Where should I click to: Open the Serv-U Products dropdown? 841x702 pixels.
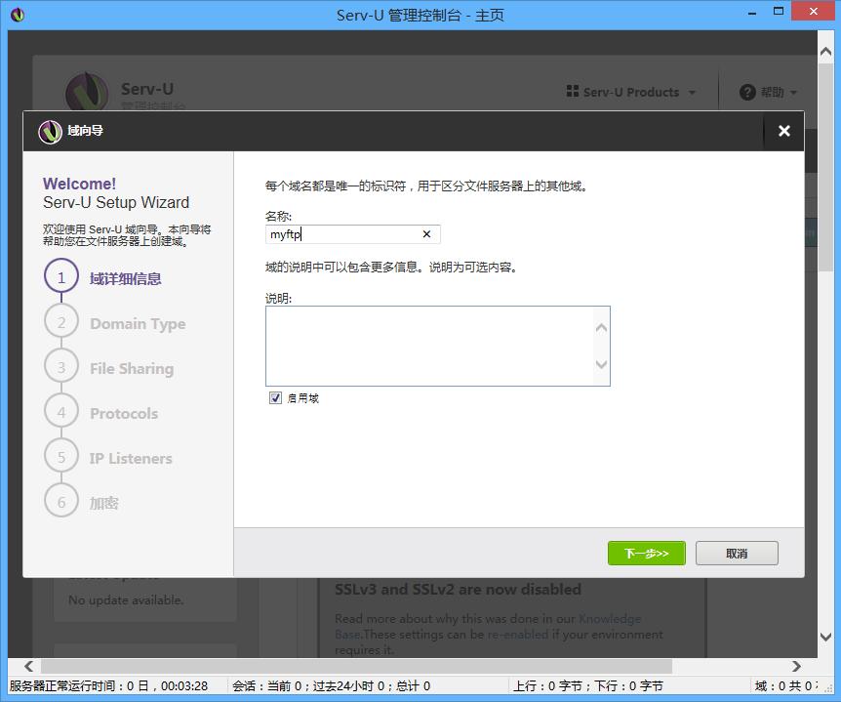click(631, 92)
